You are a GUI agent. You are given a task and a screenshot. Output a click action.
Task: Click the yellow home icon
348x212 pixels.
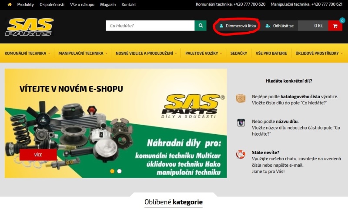coord(10,4)
